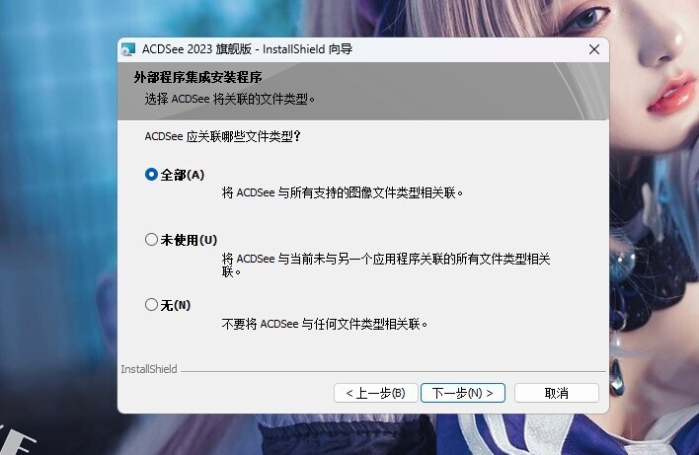Viewport: 699px width, 455px height.
Task: Select the 无(N) radio button
Action: 152,304
